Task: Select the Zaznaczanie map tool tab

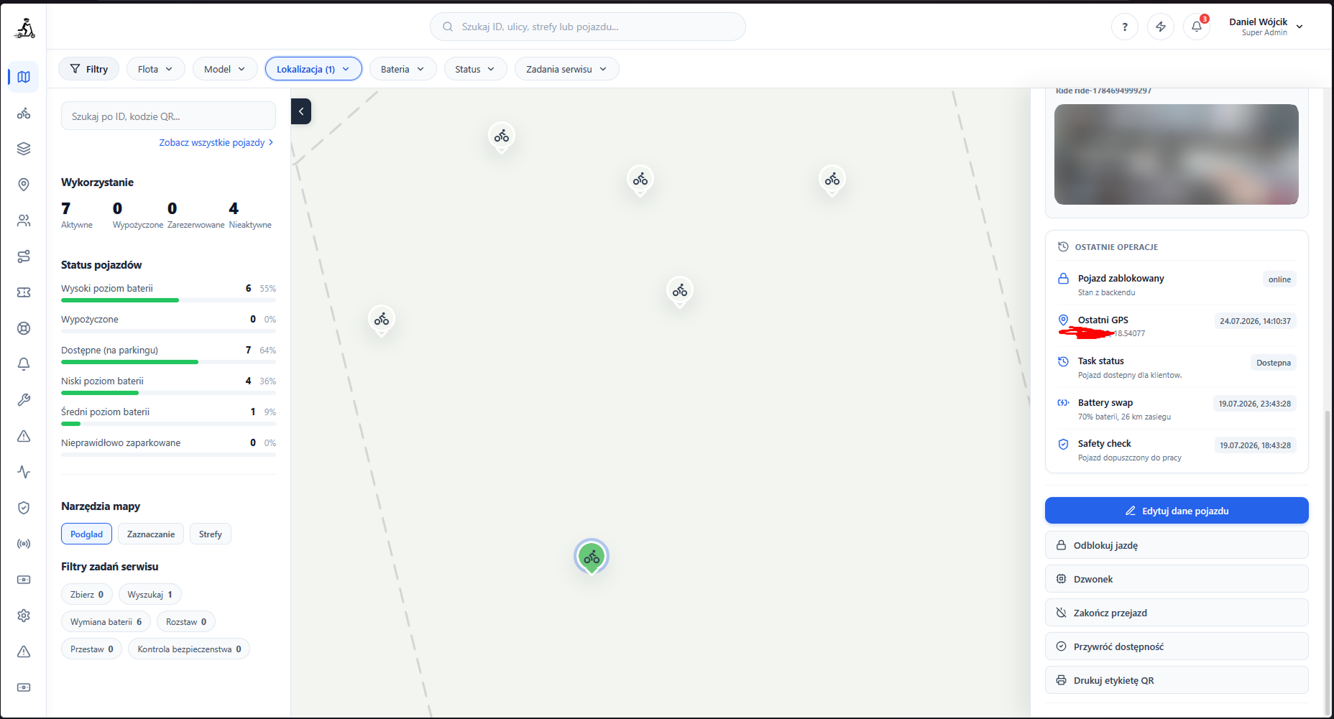Action: click(x=151, y=534)
